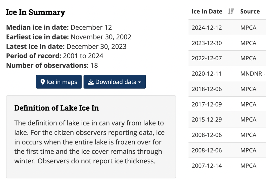Screen dimensions: 266x180
Task: Click the Number of observations value
Action: (x=94, y=65)
